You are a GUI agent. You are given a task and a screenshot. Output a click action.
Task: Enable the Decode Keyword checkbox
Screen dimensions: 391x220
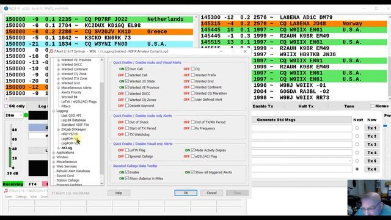(127, 106)
